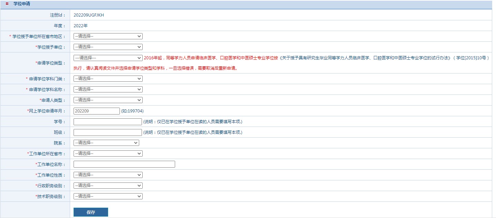The height and width of the screenshot is (218, 496).
Task: Expand the 行政职务级别 dropdown
Action: click(x=108, y=186)
